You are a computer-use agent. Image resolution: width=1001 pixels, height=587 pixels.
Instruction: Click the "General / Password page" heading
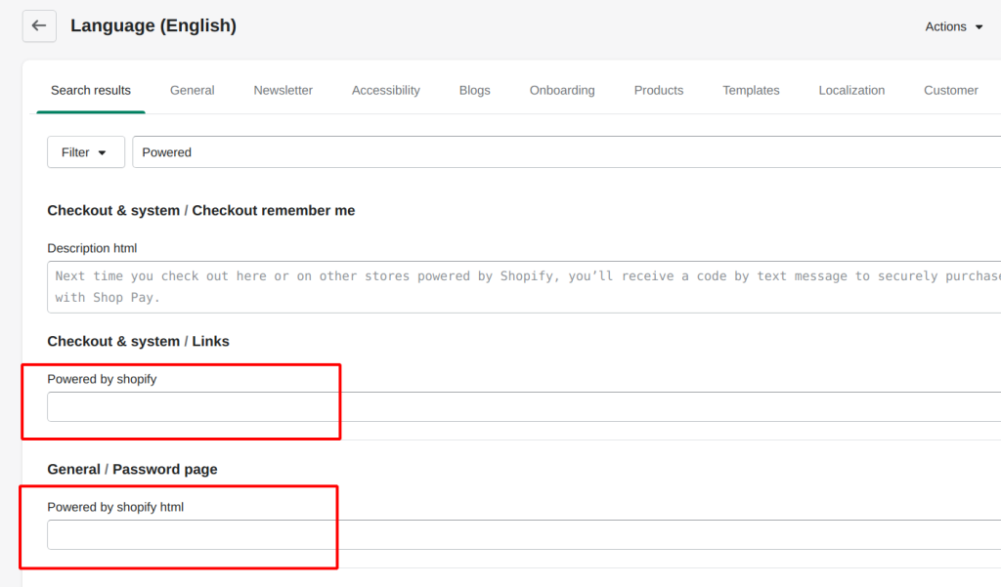pos(132,469)
